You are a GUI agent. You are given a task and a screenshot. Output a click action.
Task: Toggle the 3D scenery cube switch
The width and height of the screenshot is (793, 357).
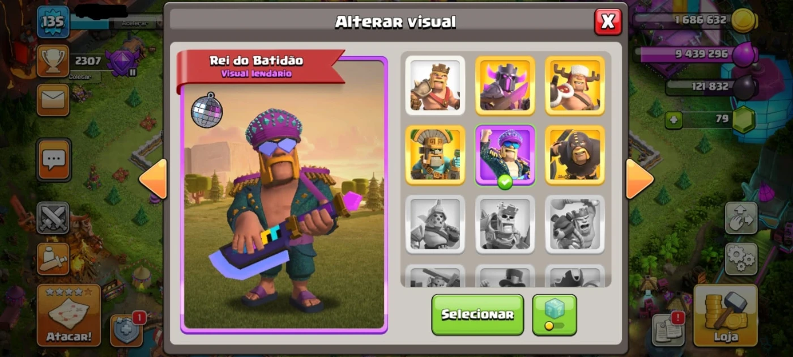pos(555,314)
